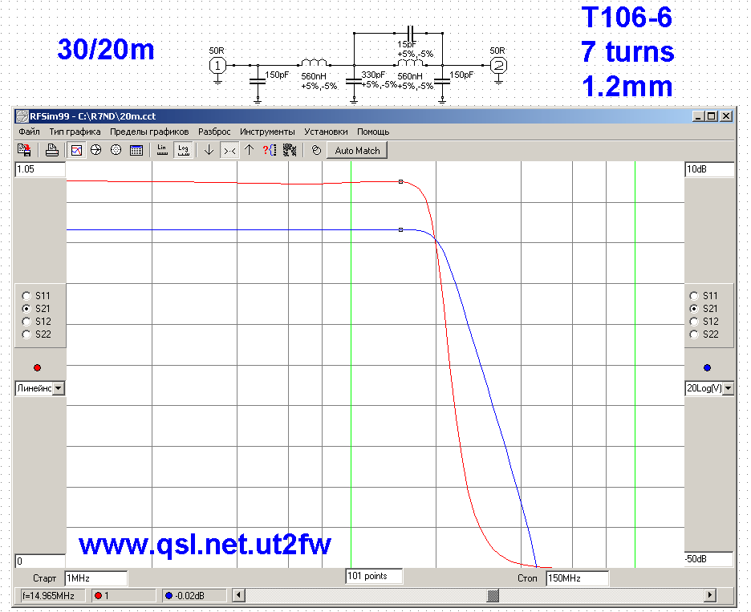Click the 101 points button

(373, 576)
